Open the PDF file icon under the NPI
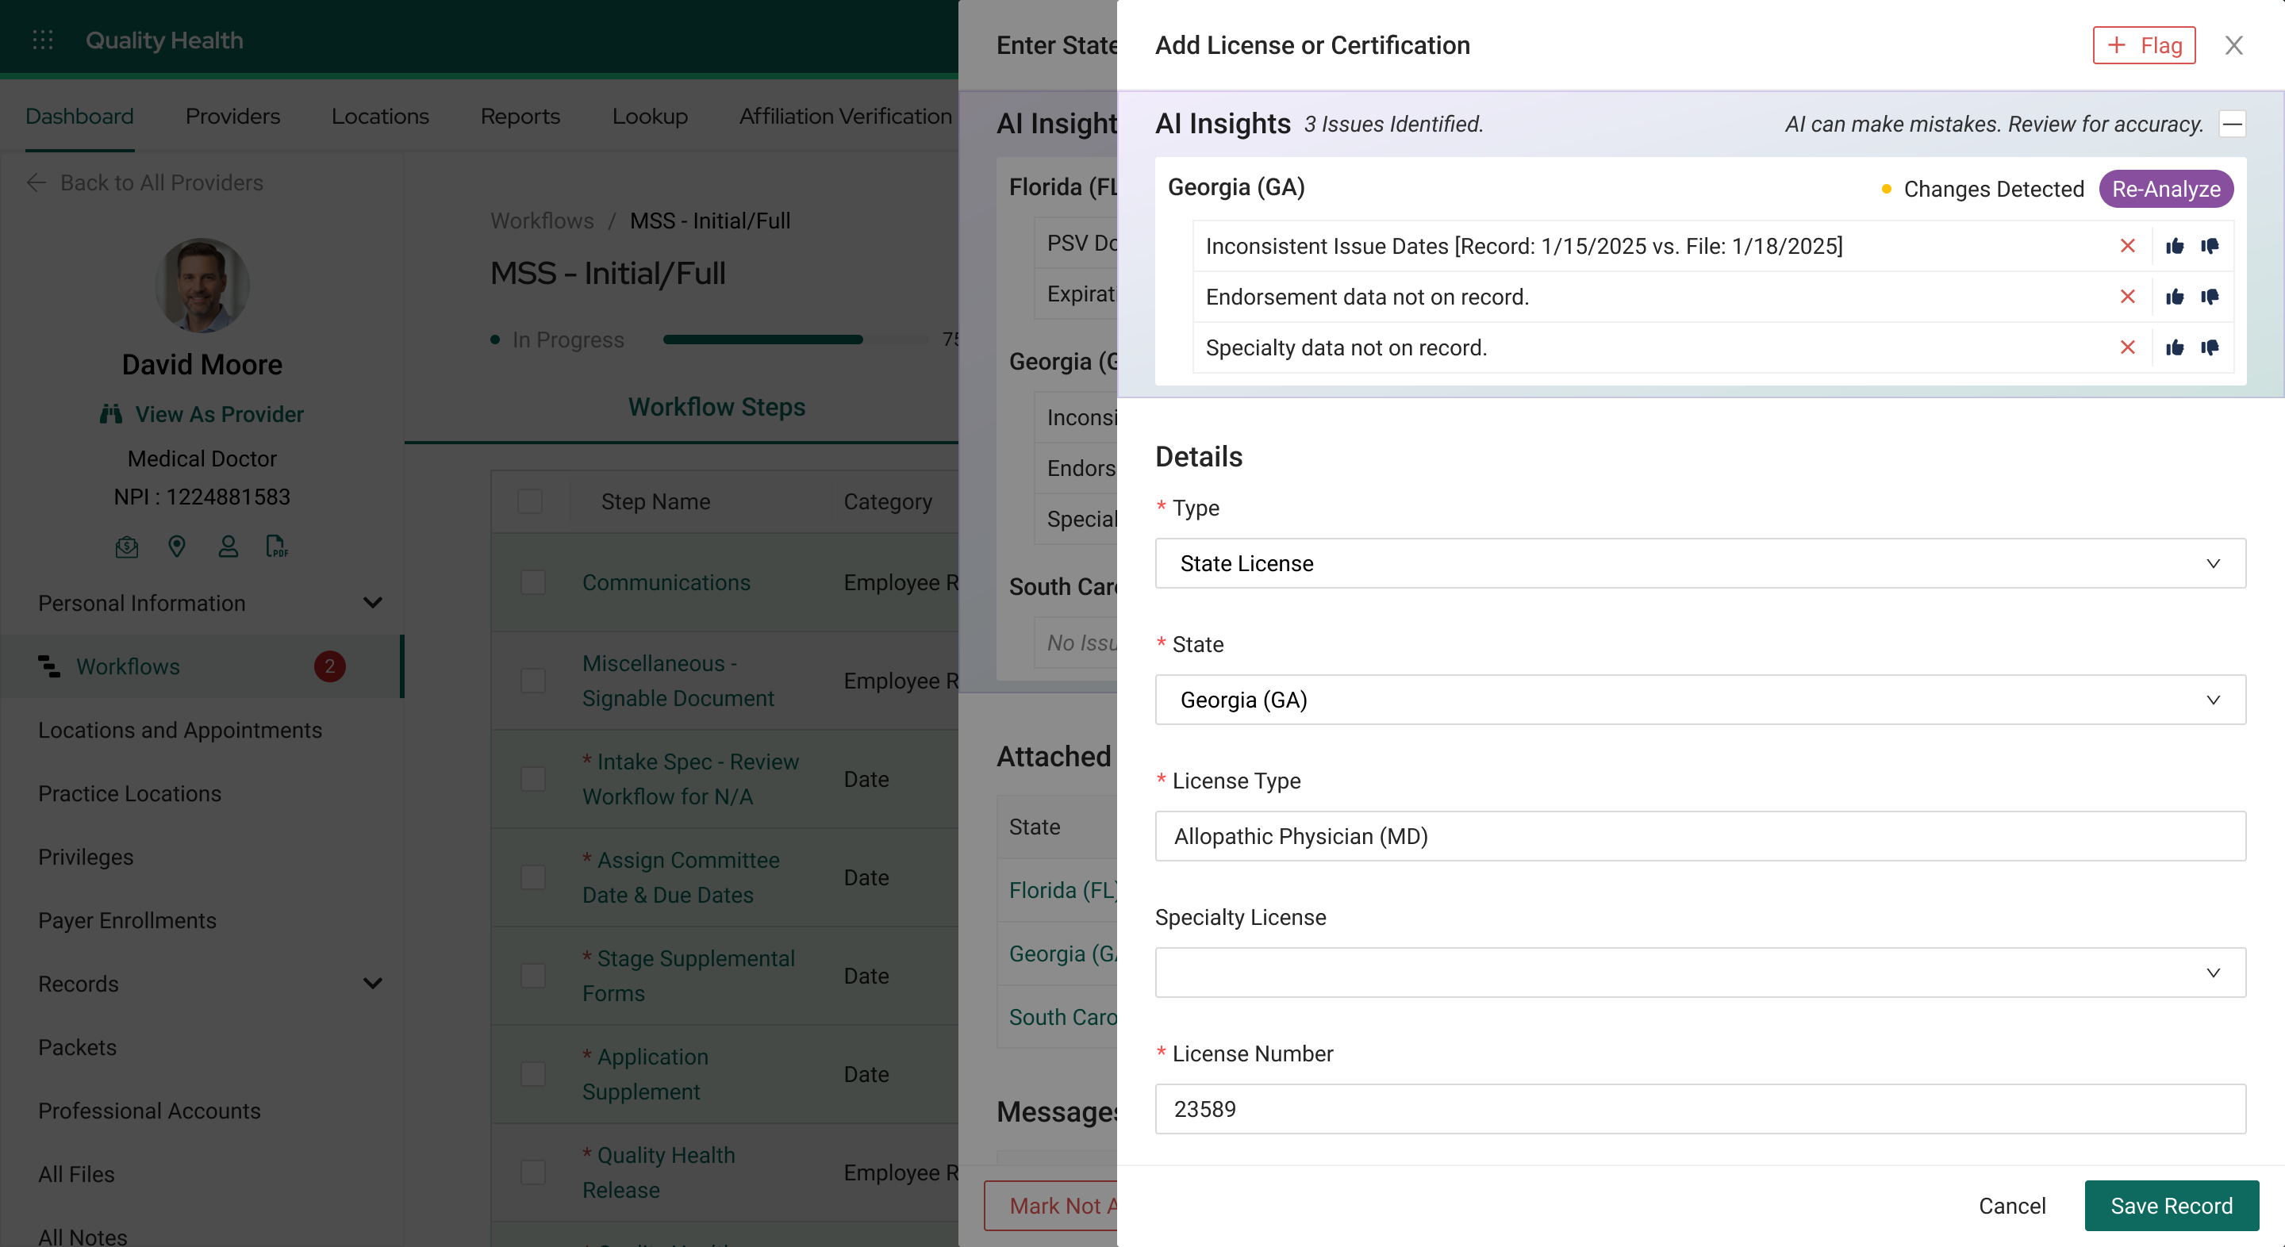Screen dimensions: 2285x1247 [x=277, y=547]
